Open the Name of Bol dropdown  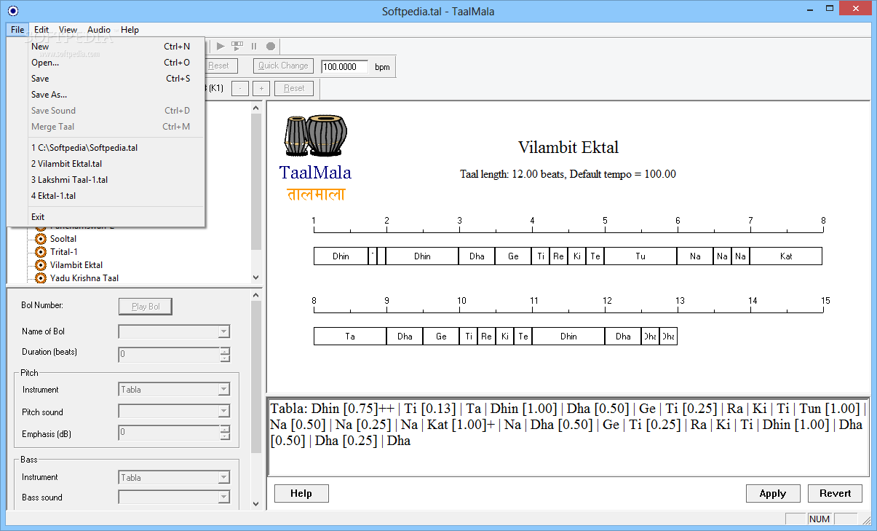point(223,332)
